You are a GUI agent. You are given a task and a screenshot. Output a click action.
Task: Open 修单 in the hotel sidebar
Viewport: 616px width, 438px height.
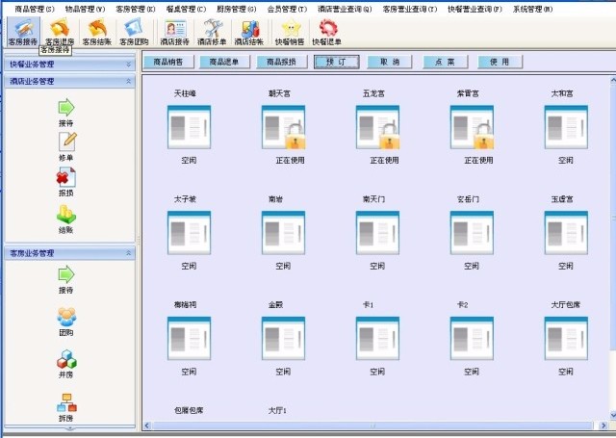(66, 146)
